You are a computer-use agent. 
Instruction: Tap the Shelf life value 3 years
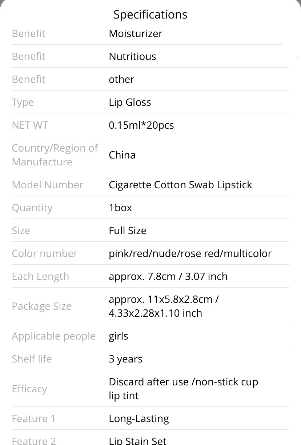125,359
